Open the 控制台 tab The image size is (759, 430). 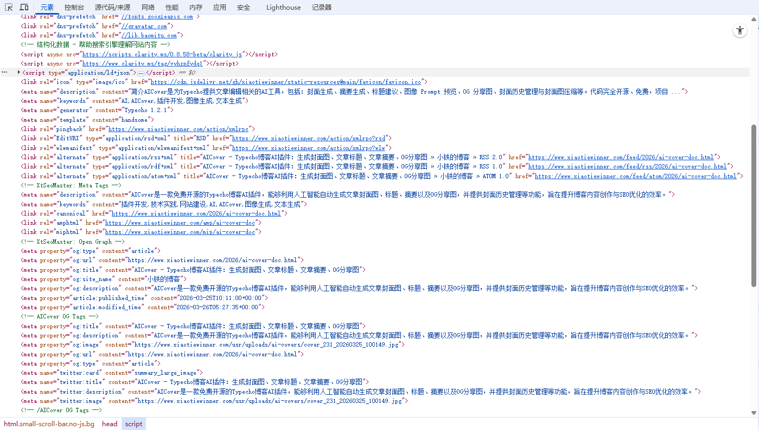tap(74, 8)
